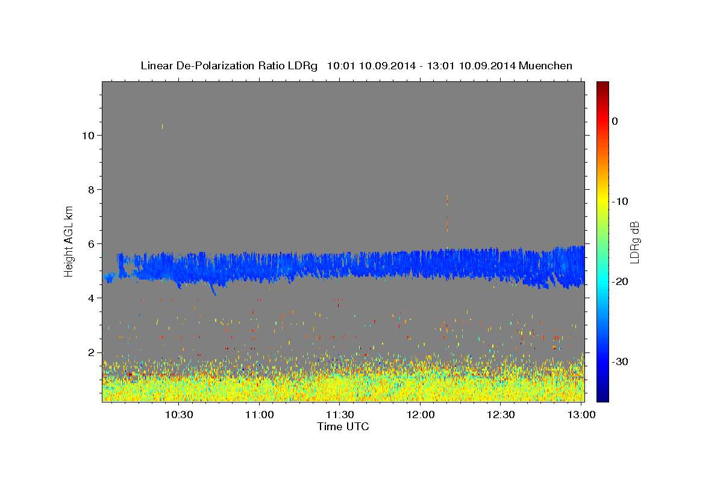Click the '12:30' time axis label

(x=501, y=415)
